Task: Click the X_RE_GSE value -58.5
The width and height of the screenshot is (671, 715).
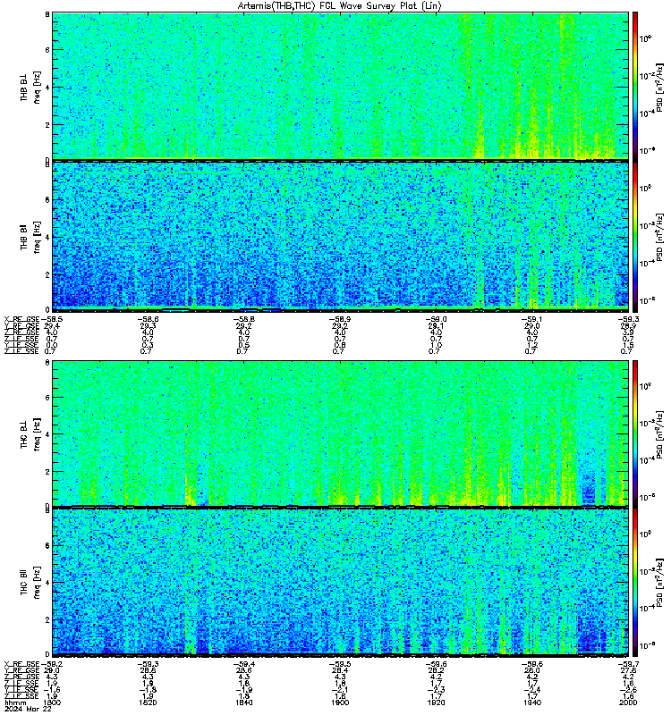Action: [x=52, y=320]
